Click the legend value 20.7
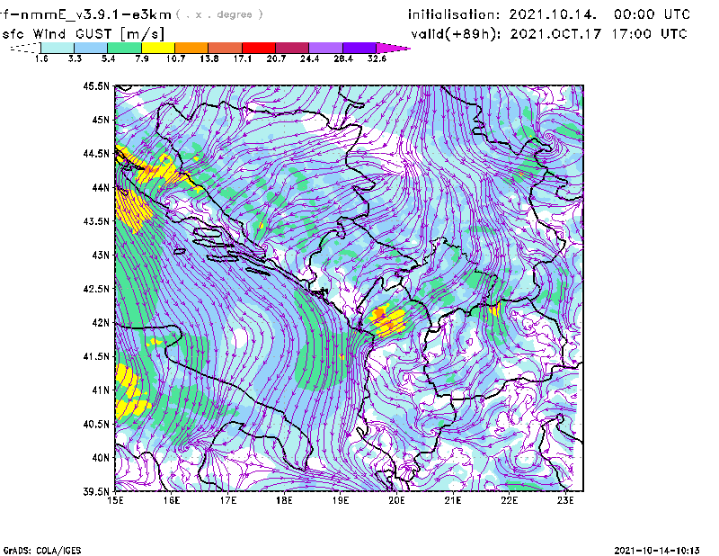This screenshot has width=719, height=556. (x=276, y=58)
